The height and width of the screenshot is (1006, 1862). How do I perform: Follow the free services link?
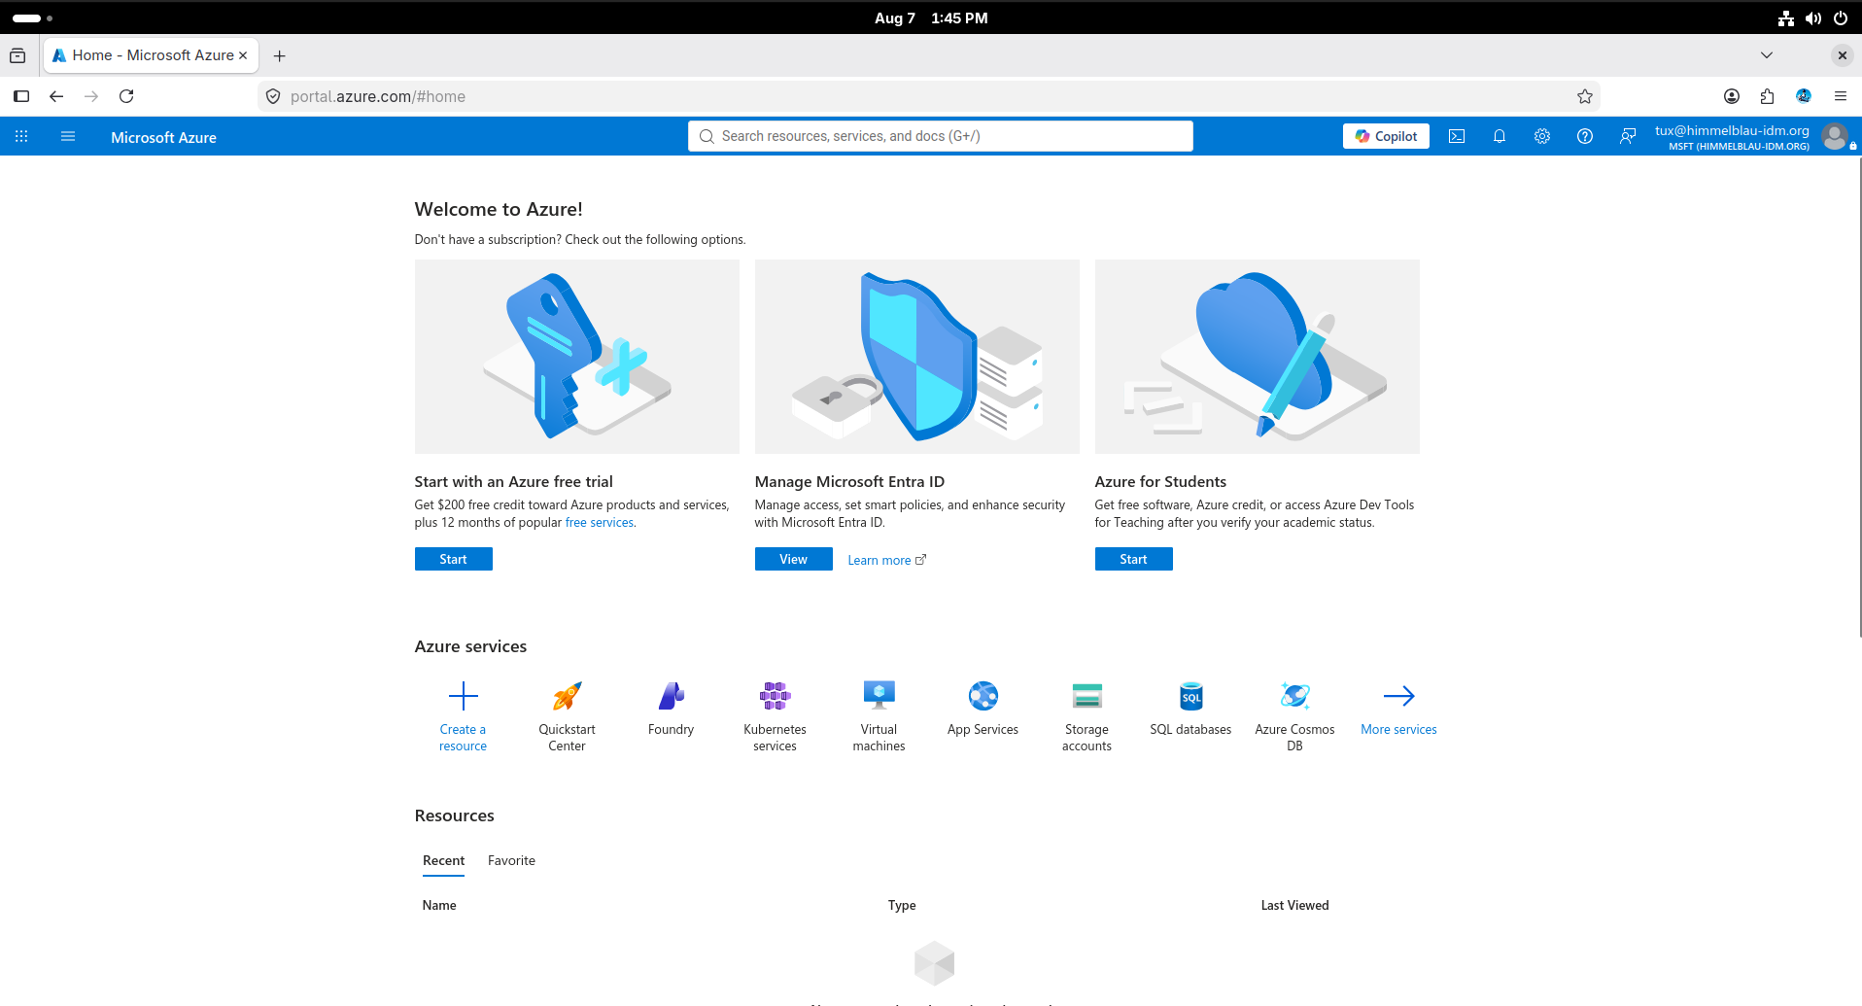pos(600,523)
